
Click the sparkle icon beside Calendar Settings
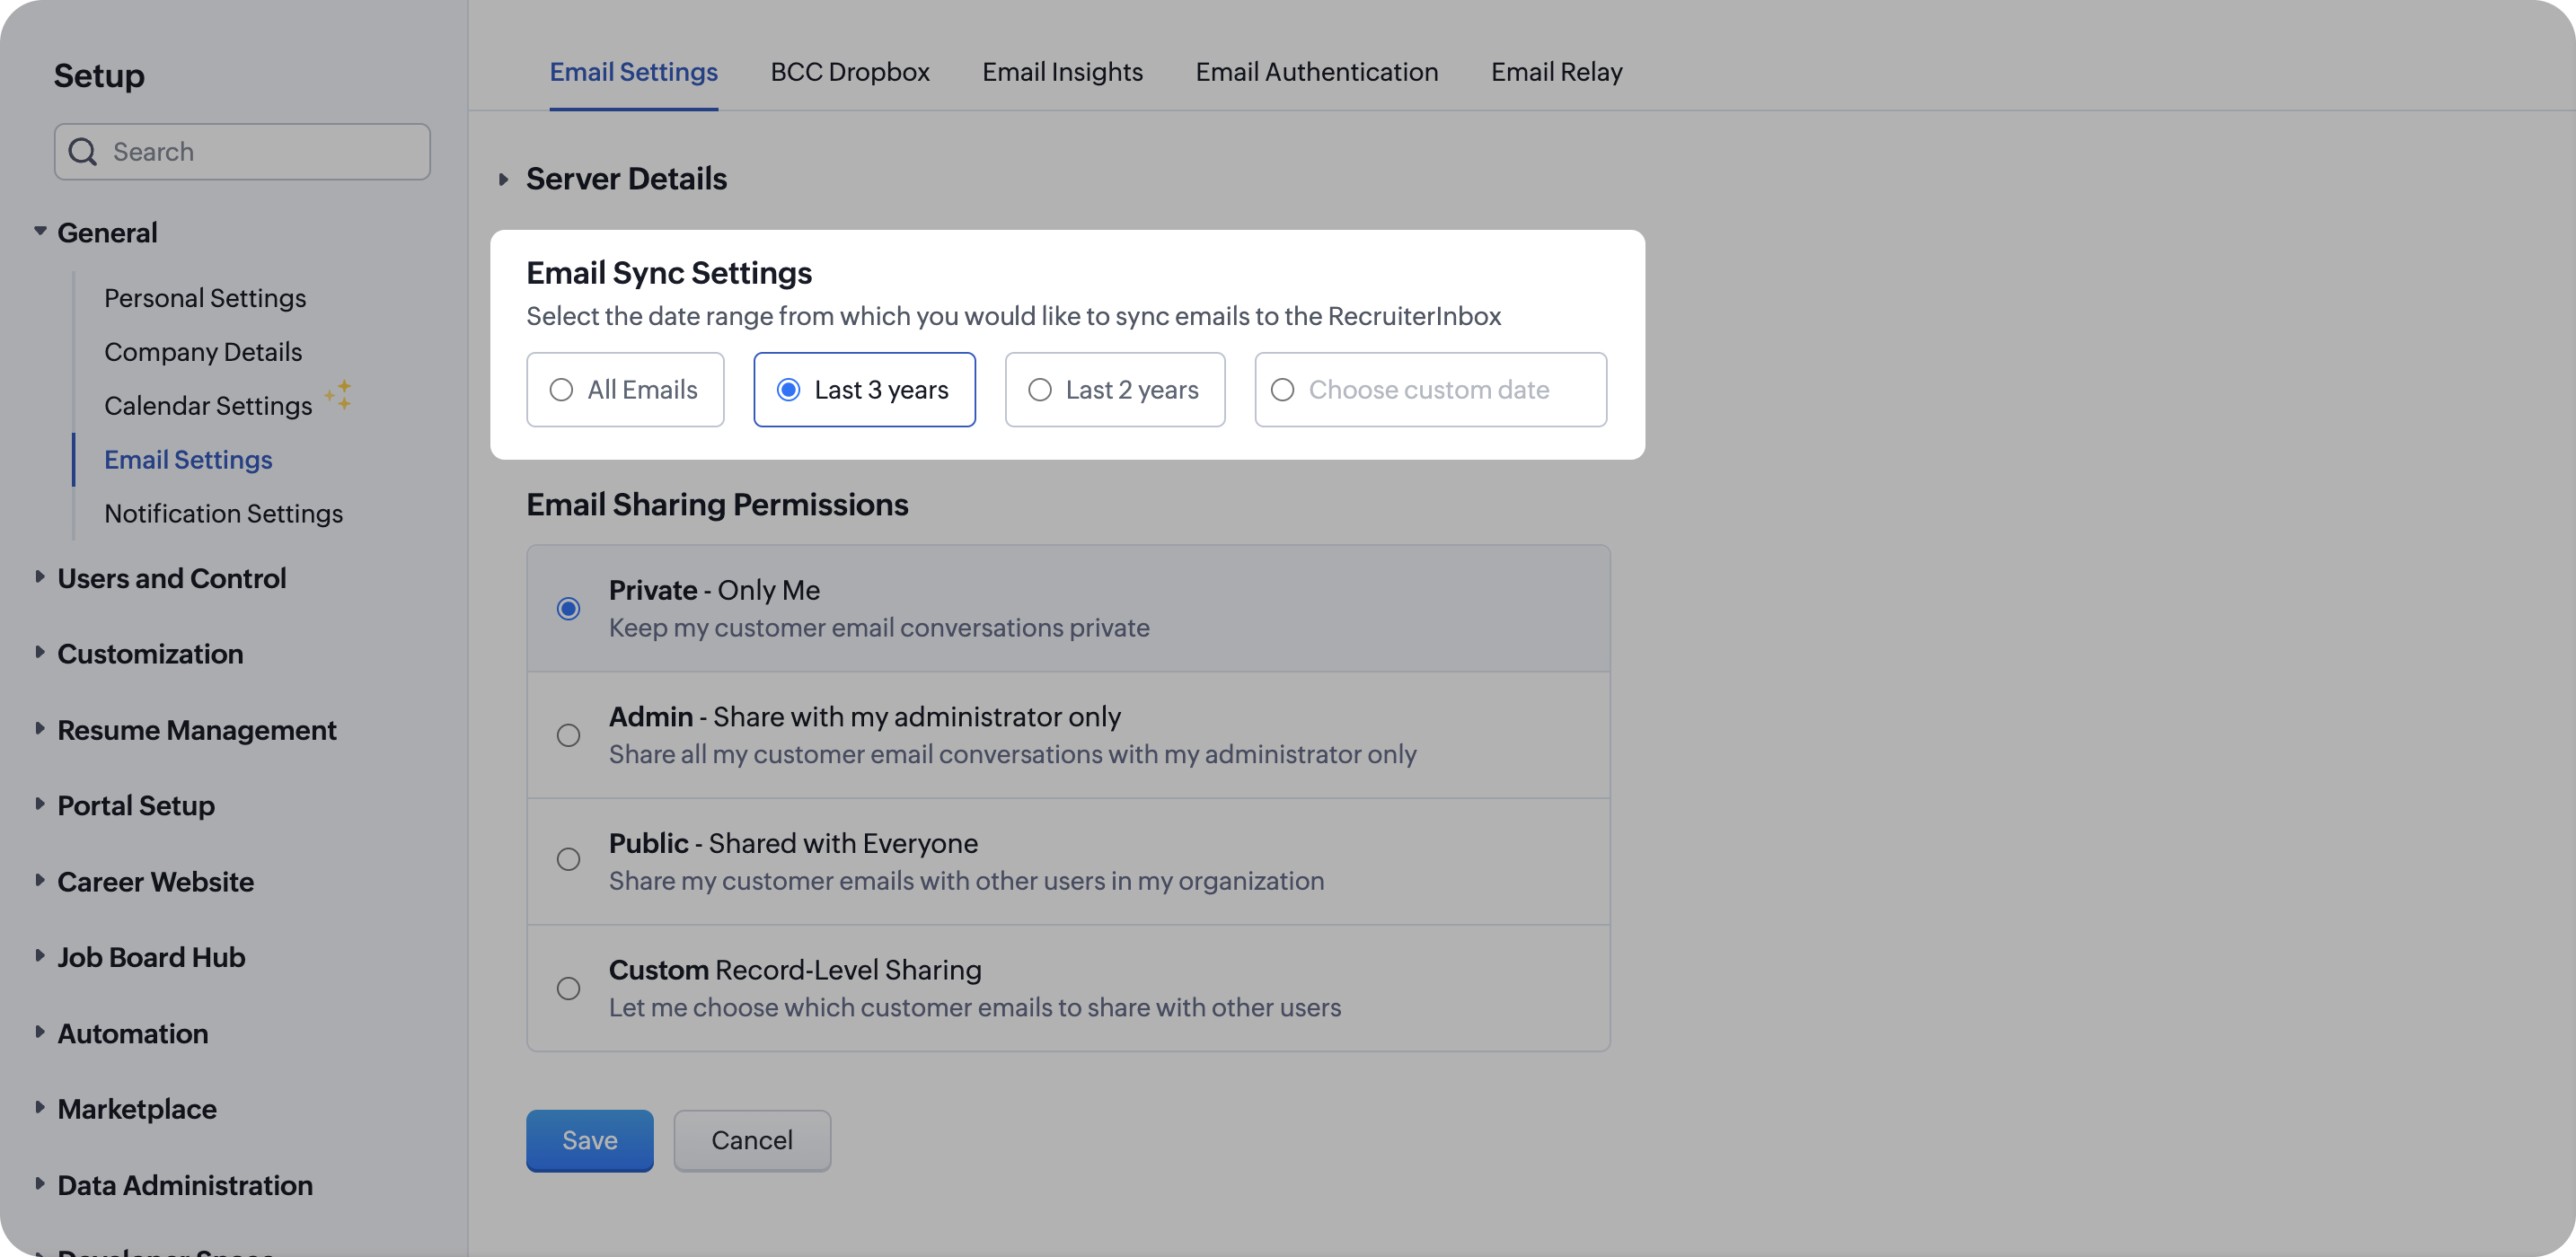(x=338, y=395)
